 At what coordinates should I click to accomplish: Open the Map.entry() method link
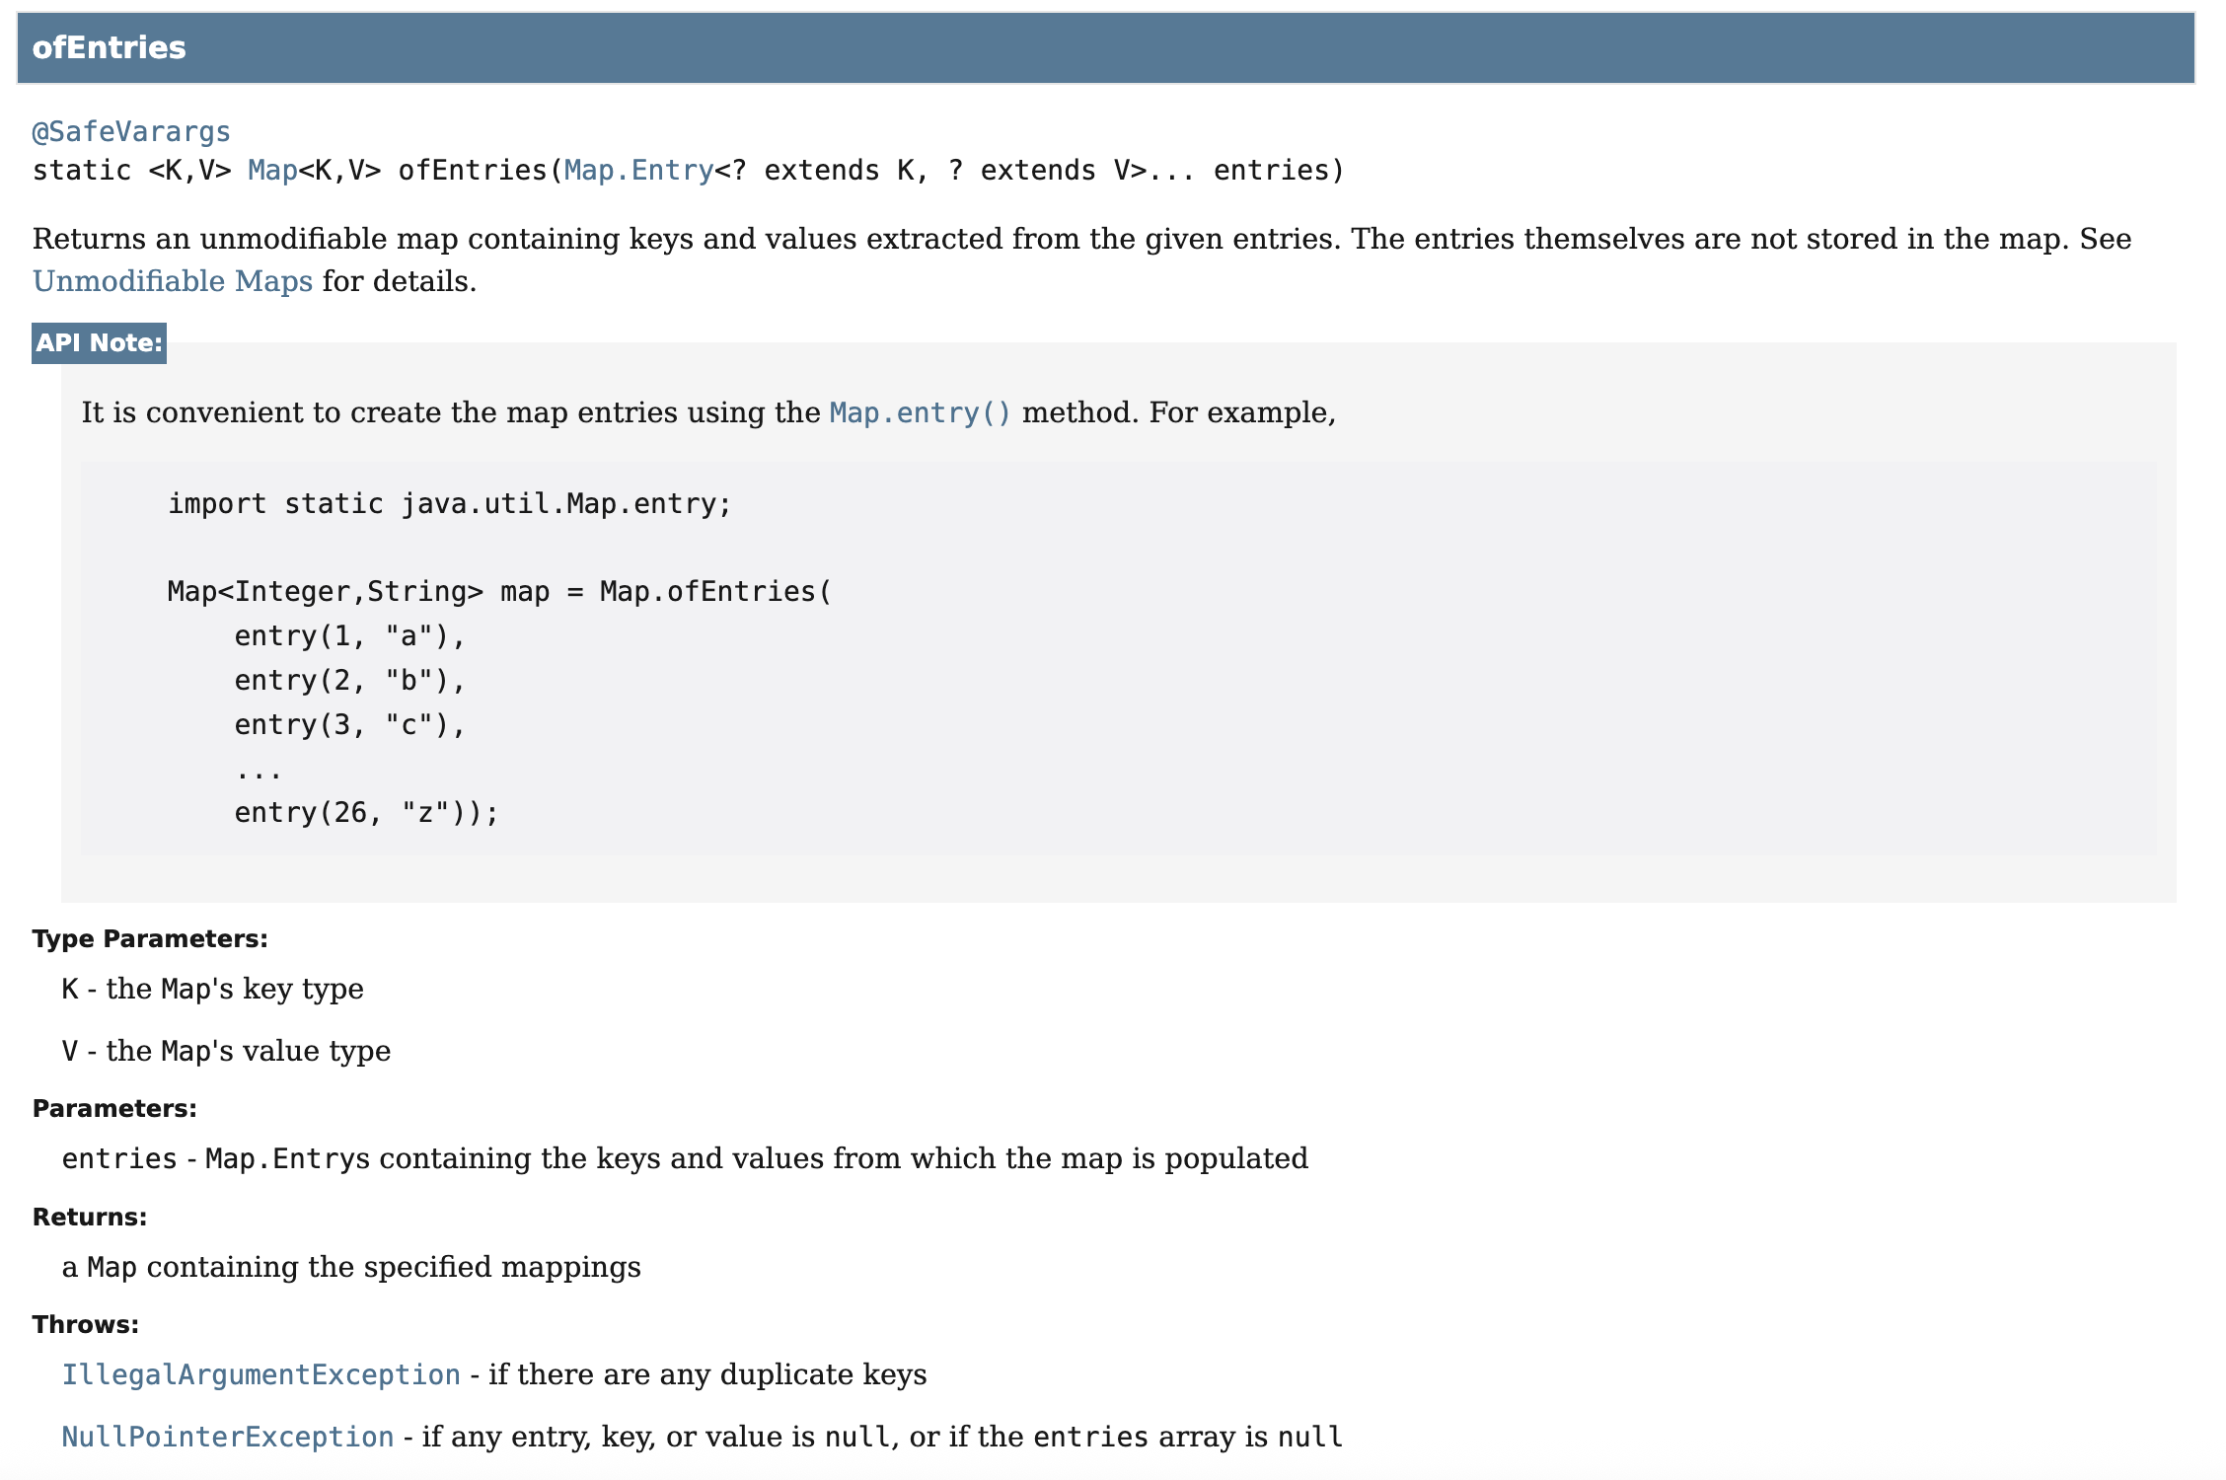click(920, 412)
